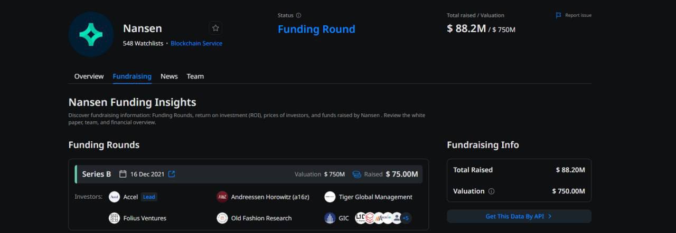
Task: Click the Report issue flag
Action: 559,15
